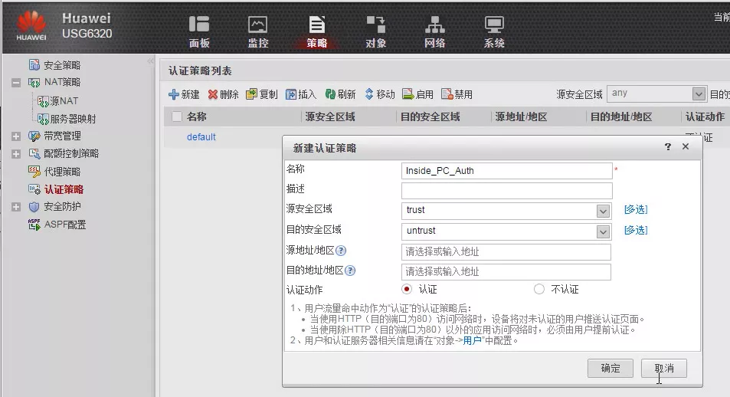Select the 认证 radio button
Image resolution: width=730 pixels, height=397 pixels.
point(407,289)
